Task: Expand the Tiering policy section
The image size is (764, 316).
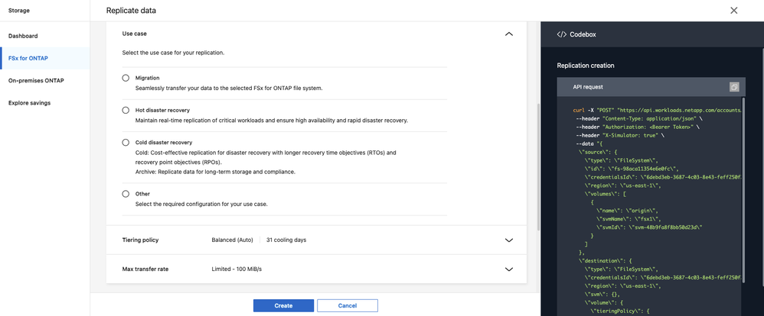Action: click(508, 240)
